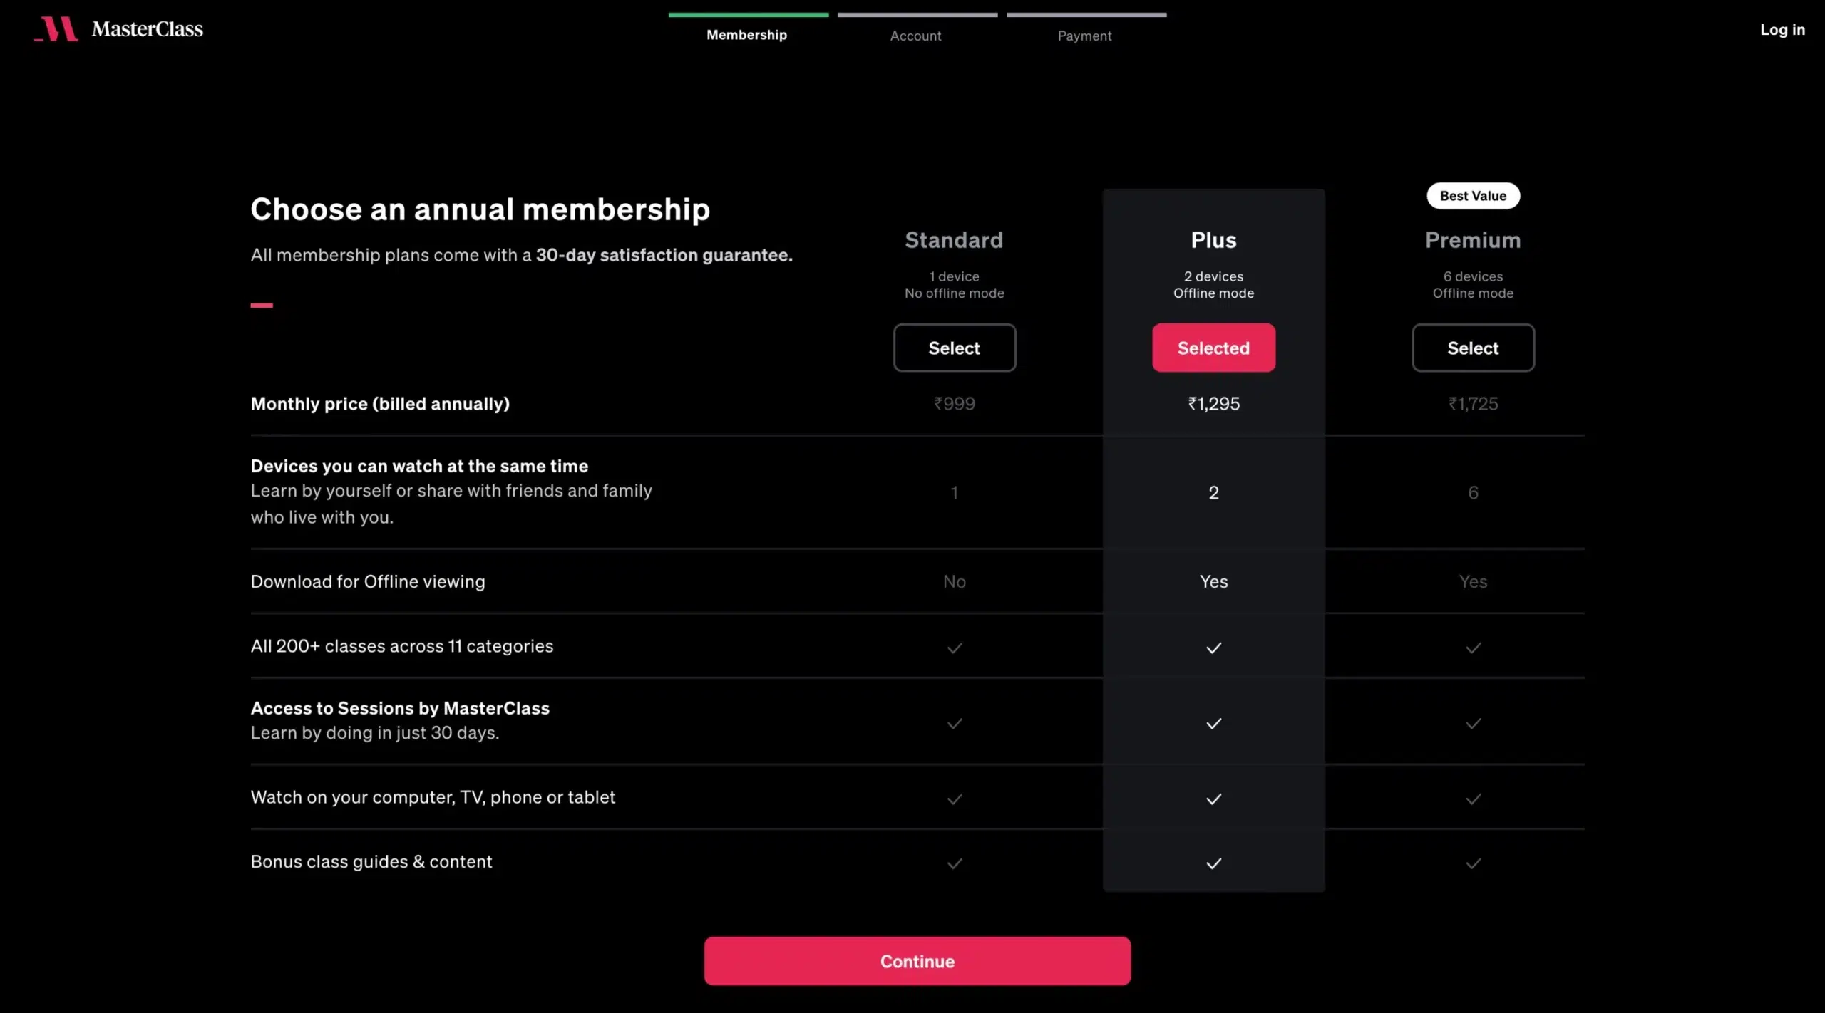The image size is (1825, 1013).
Task: Click the Plus column watch-on-devices checkmark
Action: tap(1213, 799)
